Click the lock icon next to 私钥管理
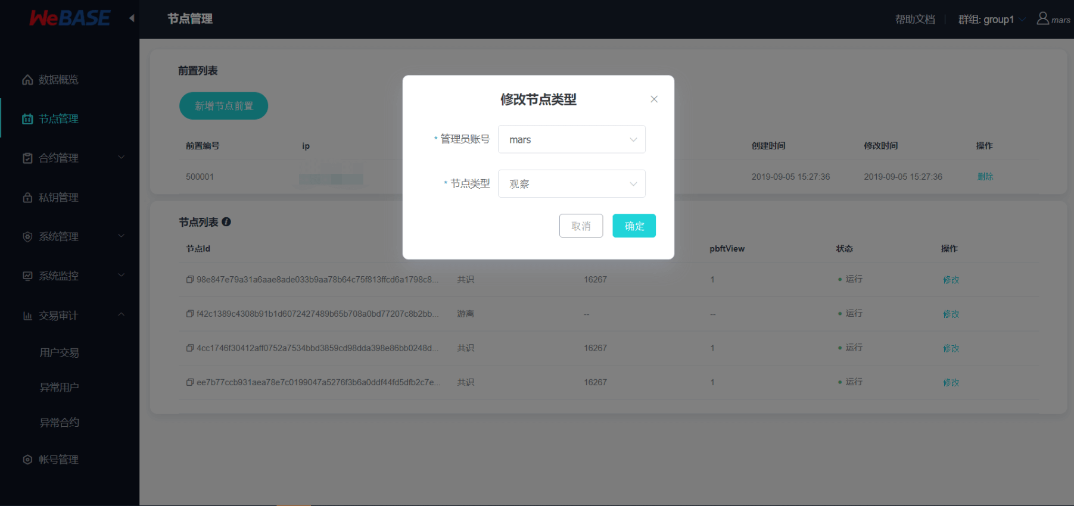Screen dimensions: 1074x506 tap(27, 198)
